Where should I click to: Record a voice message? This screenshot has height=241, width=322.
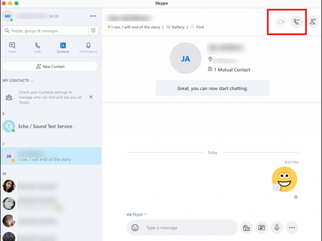tap(277, 227)
